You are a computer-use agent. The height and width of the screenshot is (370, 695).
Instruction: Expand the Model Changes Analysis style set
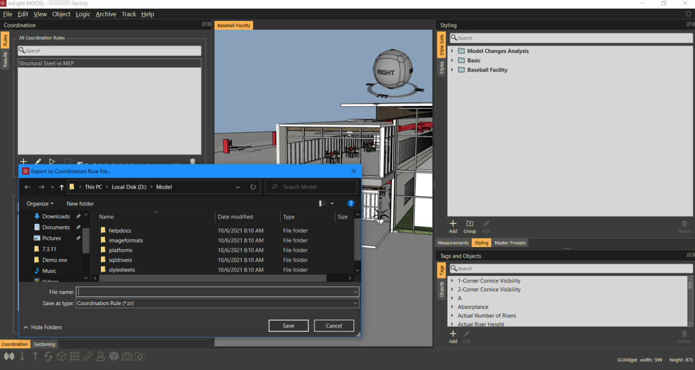[x=452, y=51]
